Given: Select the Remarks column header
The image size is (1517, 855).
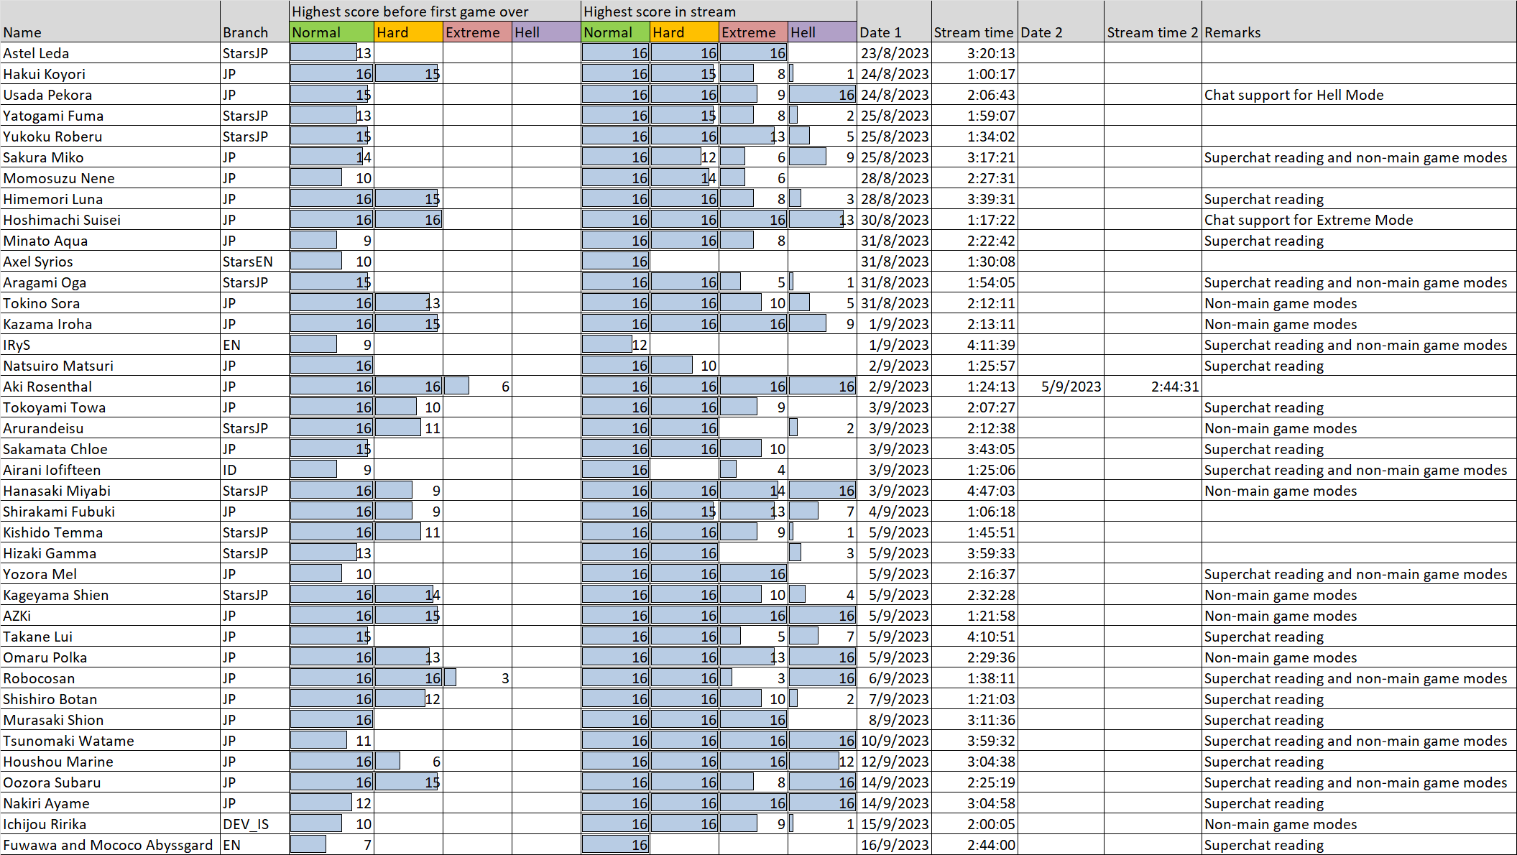Looking at the screenshot, I should point(1359,32).
